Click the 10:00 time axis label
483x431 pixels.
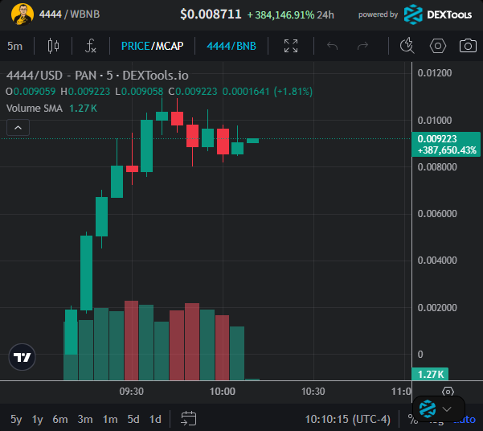(x=223, y=392)
